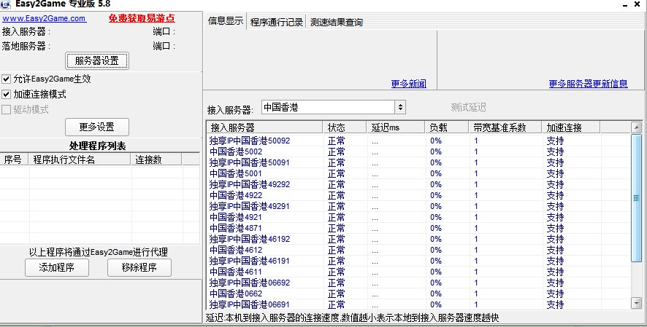The image size is (647, 327).
Task: Click the 免费获取易游点 link
Action: 142,19
